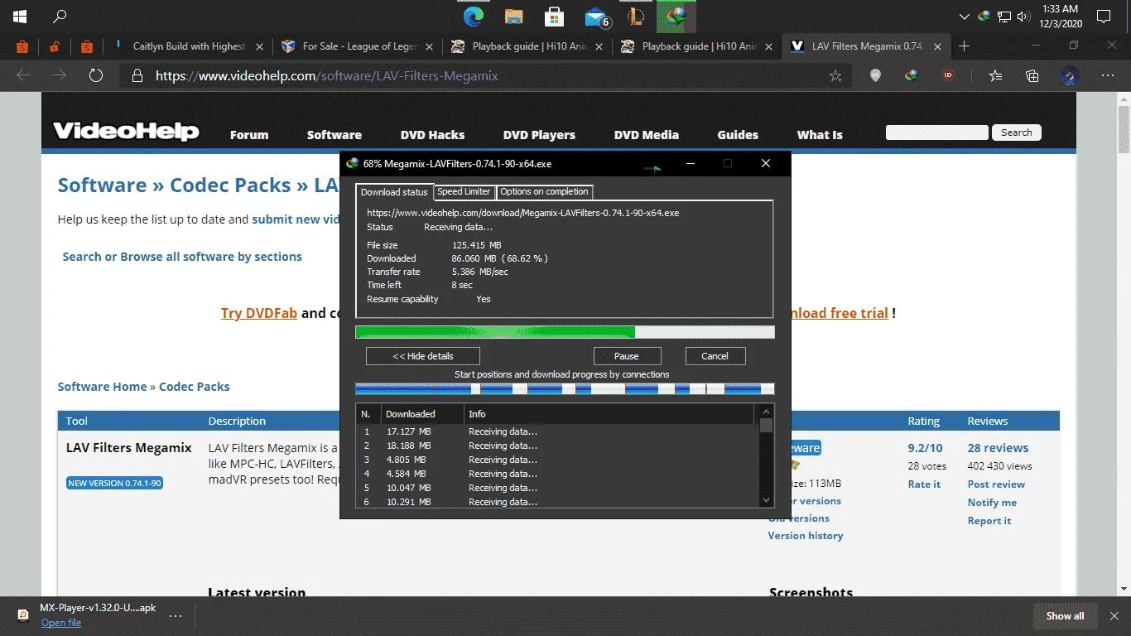
Task: Open the Forum navigation menu item
Action: tap(249, 135)
